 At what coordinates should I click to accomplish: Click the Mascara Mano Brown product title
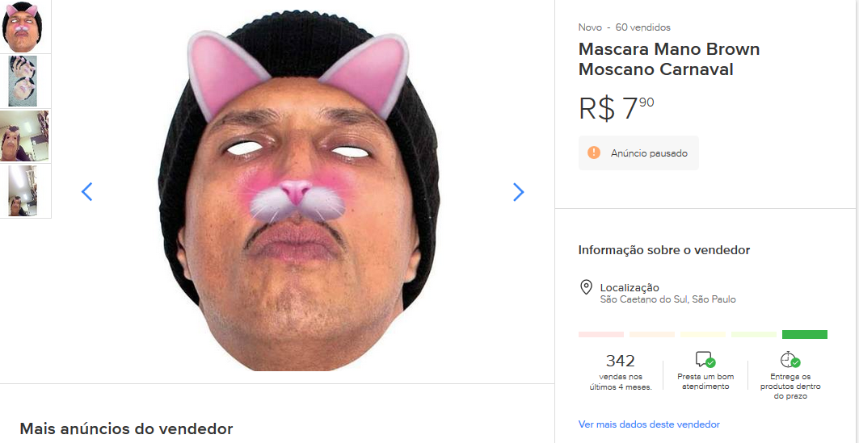point(669,59)
